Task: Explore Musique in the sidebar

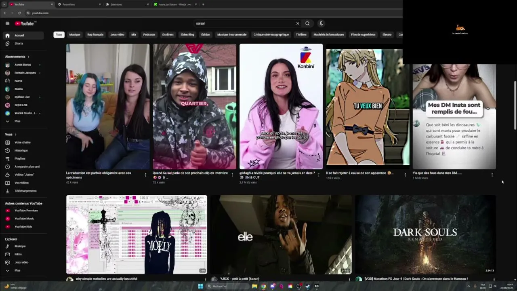Action: [x=24, y=246]
